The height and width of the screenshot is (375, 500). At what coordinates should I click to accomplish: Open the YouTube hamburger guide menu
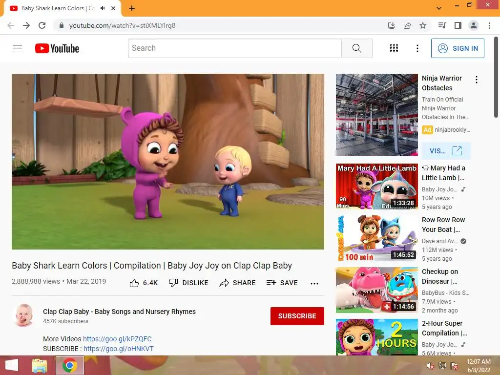[x=18, y=48]
